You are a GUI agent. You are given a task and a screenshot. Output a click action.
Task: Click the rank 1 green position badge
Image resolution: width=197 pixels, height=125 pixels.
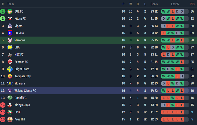3,11
